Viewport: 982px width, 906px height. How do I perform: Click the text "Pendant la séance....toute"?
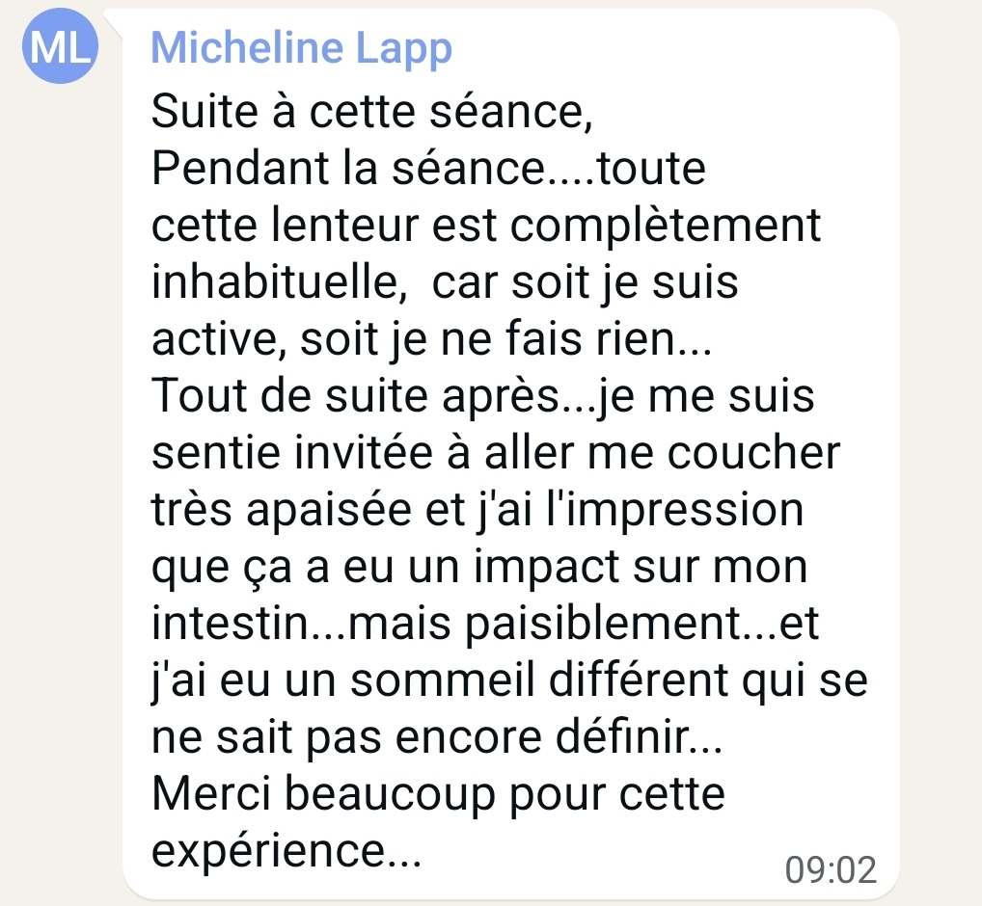point(429,170)
